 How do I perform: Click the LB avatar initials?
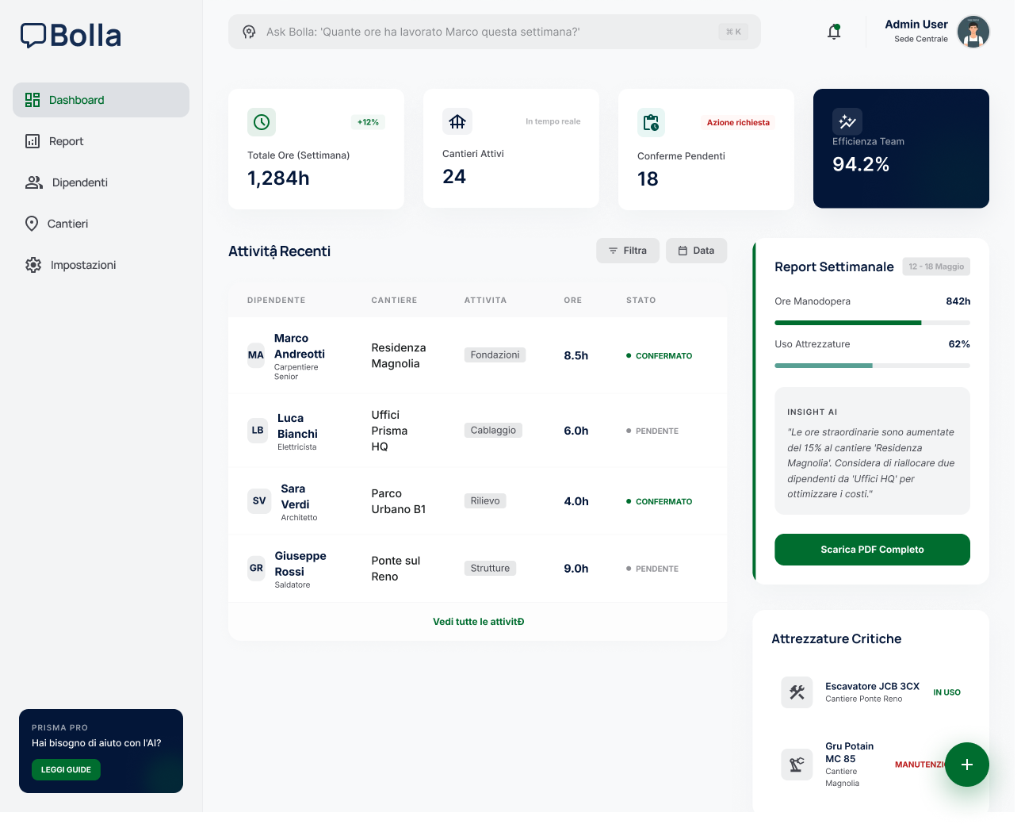click(258, 431)
